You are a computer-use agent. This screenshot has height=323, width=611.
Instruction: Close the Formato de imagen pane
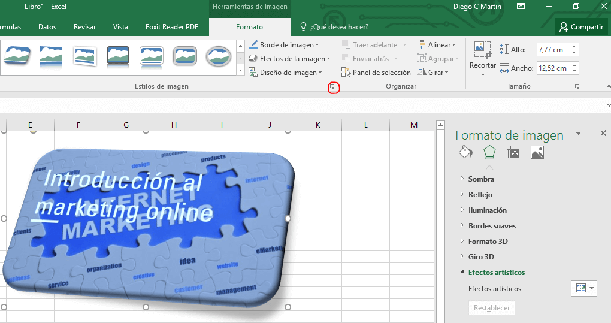click(x=603, y=133)
